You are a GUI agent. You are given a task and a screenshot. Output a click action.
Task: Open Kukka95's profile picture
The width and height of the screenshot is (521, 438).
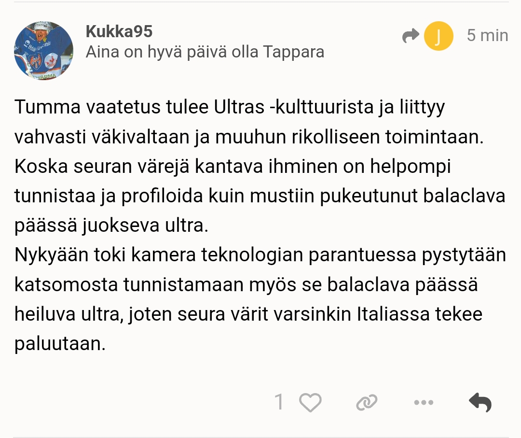pos(44,50)
